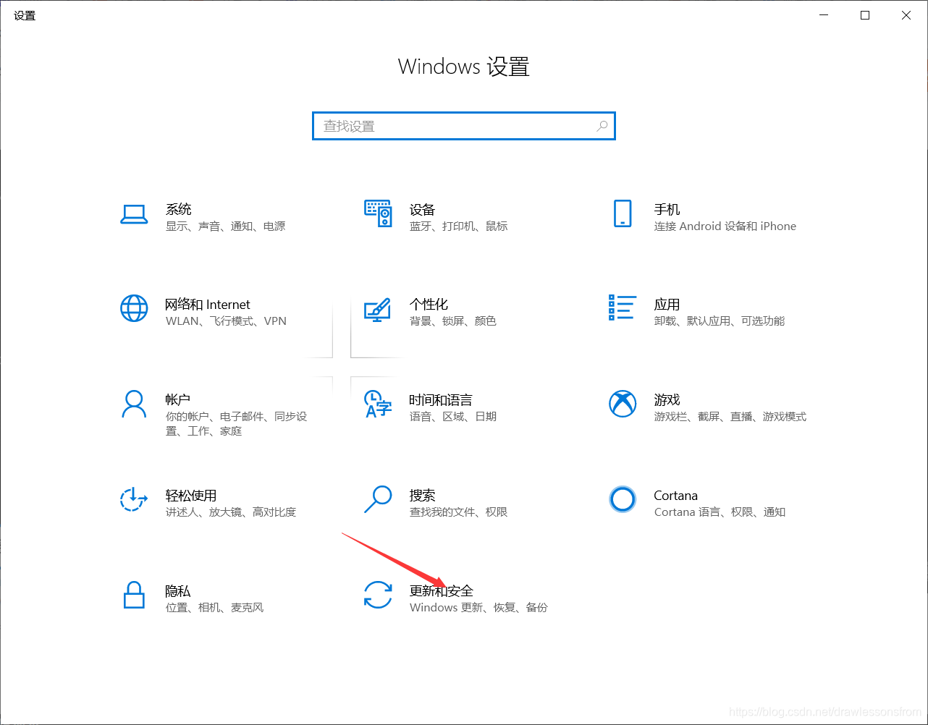Select the 个性化 heading
Image resolution: width=928 pixels, height=725 pixels.
click(x=429, y=305)
